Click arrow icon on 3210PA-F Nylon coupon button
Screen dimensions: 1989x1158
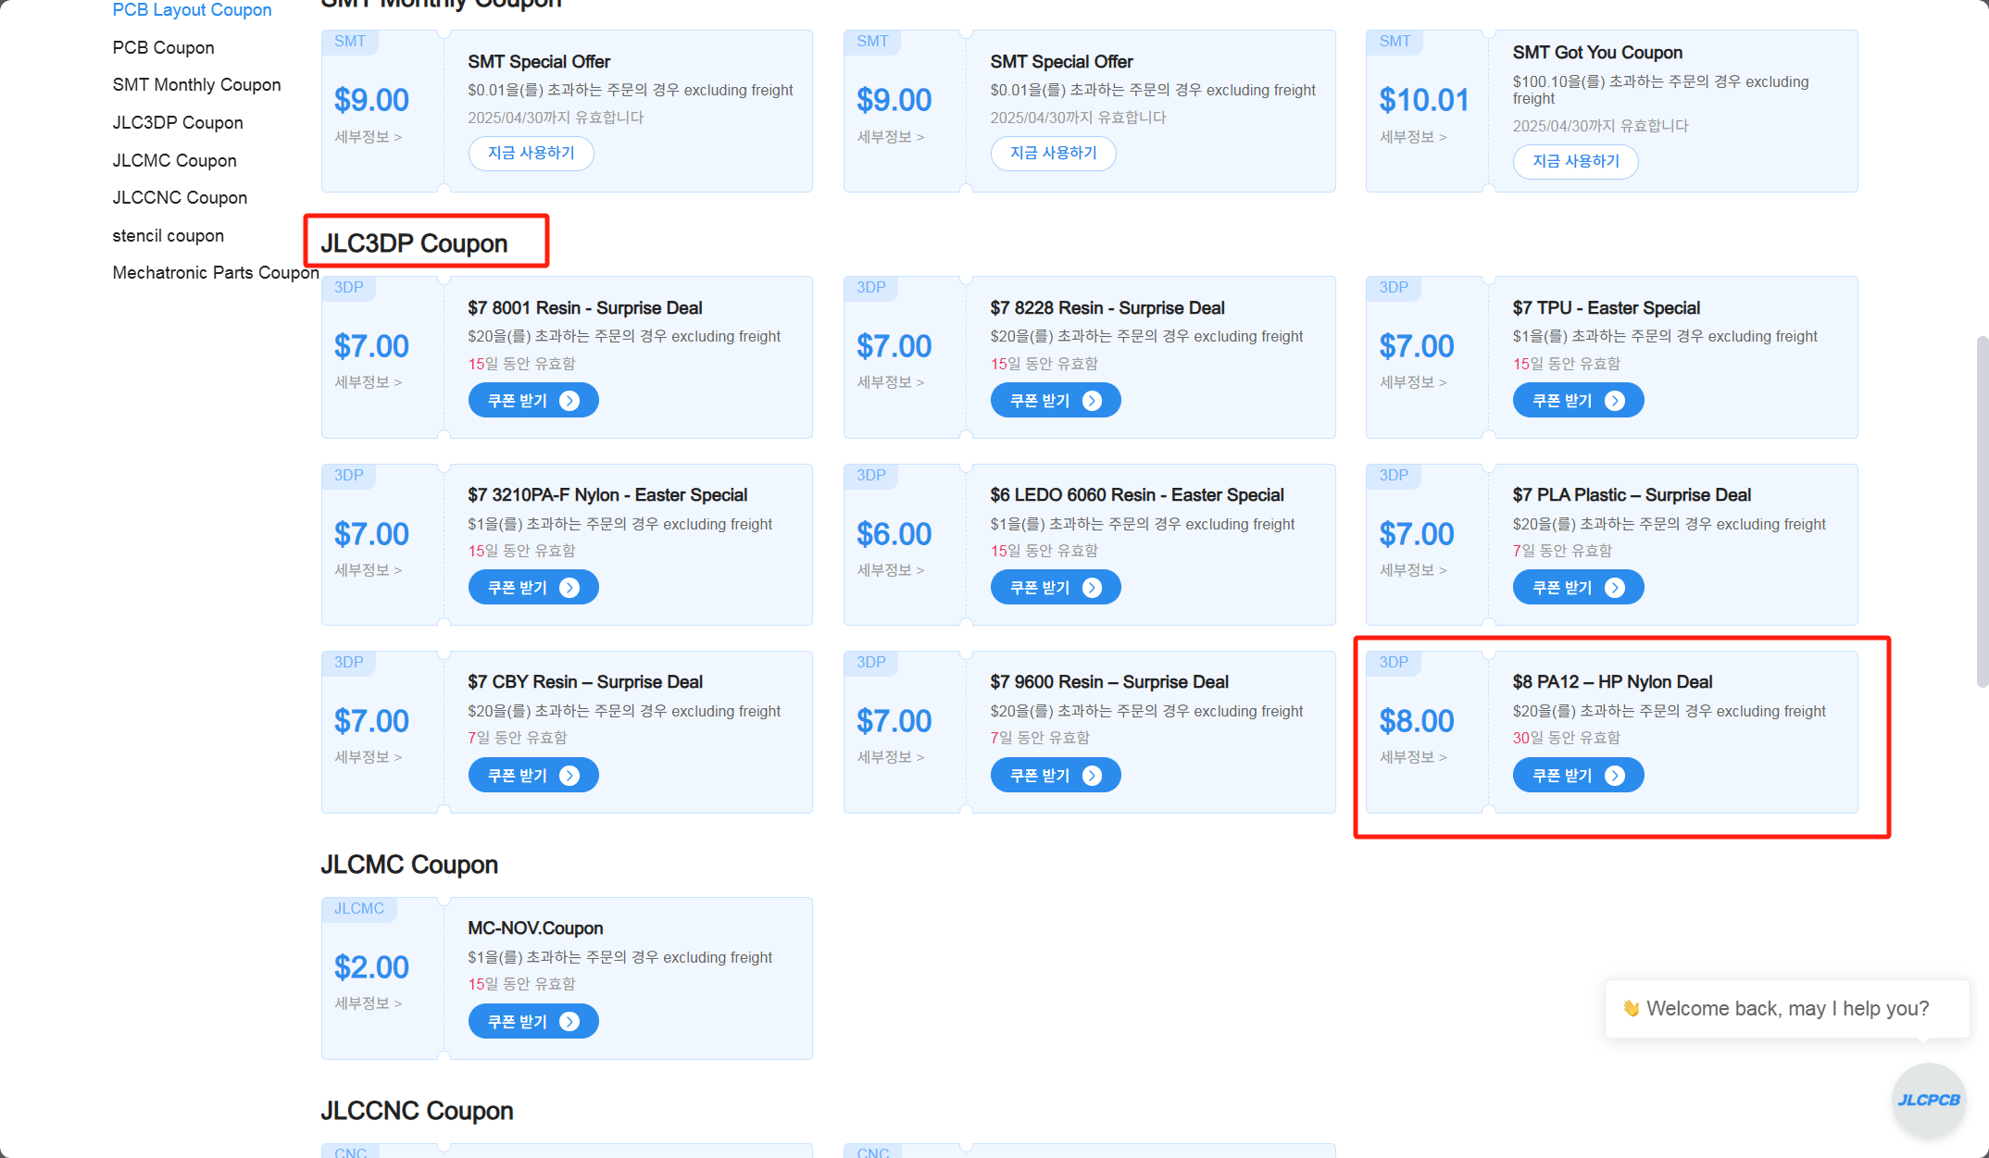569,588
